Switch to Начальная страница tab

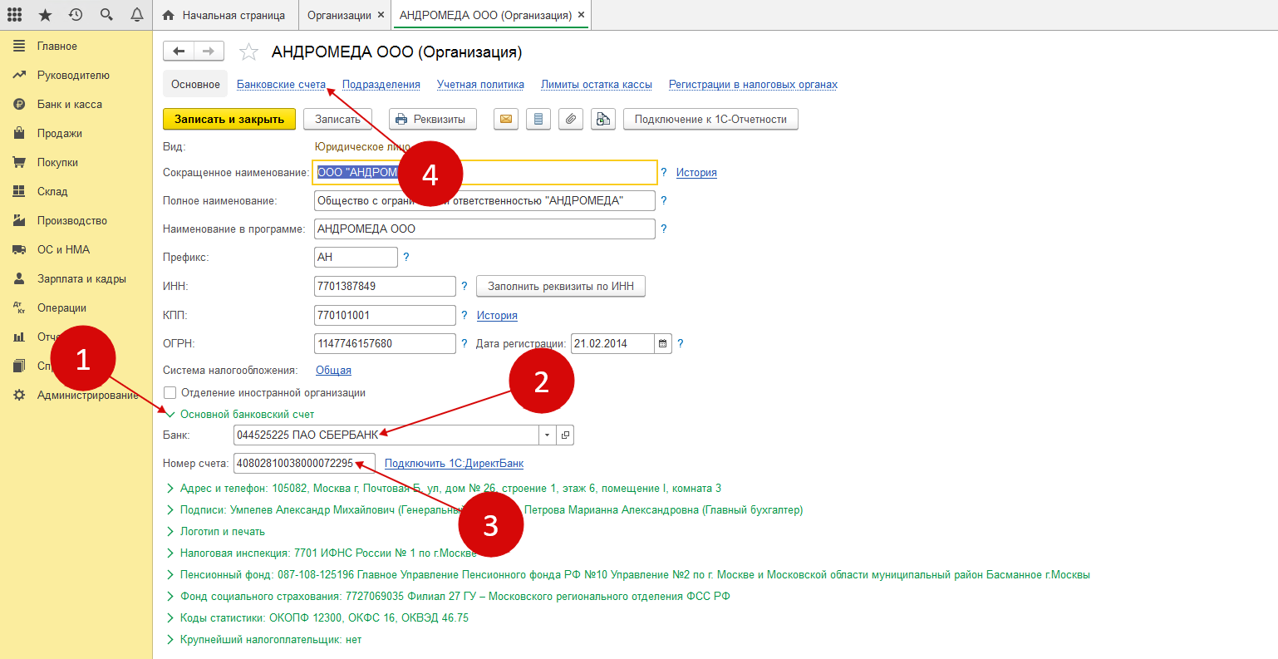tap(224, 15)
